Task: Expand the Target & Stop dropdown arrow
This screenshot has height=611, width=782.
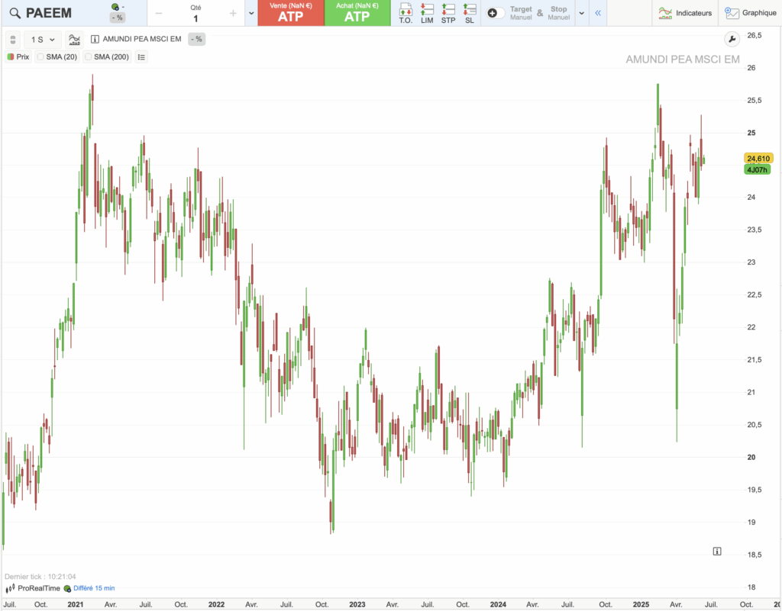Action: click(581, 14)
